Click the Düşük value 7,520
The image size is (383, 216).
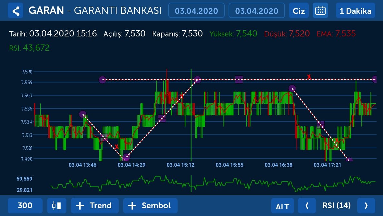tap(299, 34)
